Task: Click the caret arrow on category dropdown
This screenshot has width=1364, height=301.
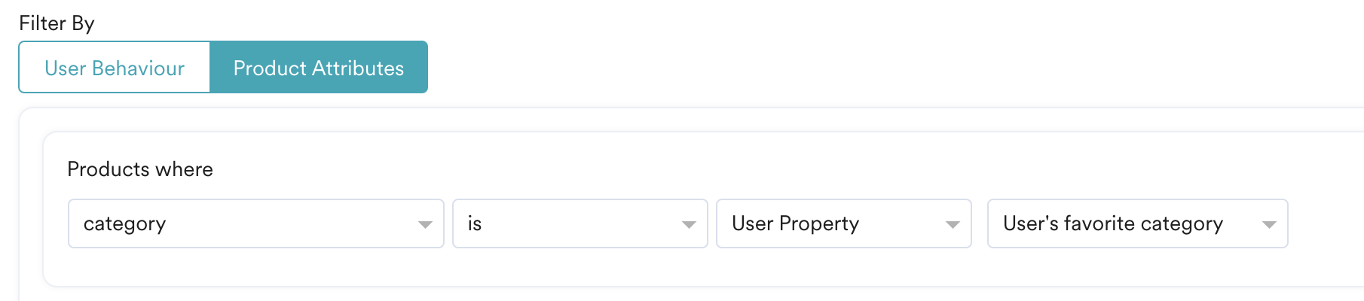Action: (425, 224)
